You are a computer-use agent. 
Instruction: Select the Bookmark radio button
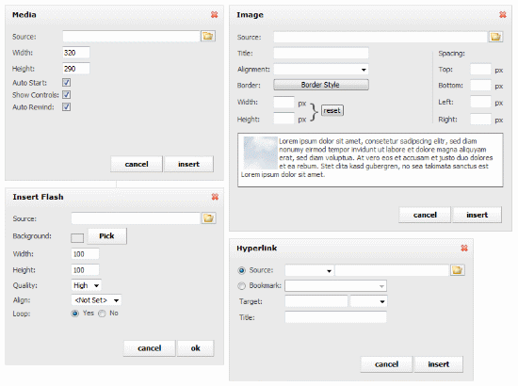click(242, 285)
